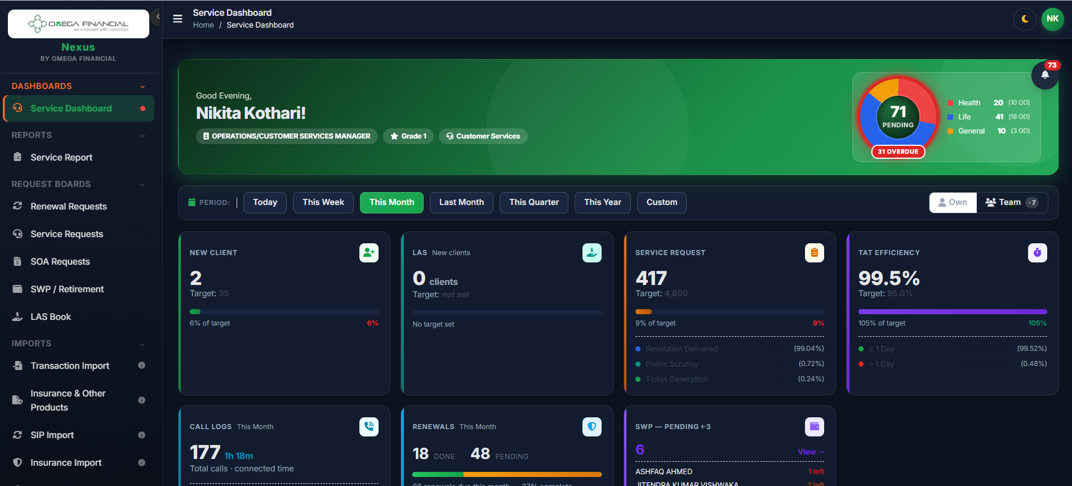Click the TAT Efficiency stopwatch icon
The image size is (1072, 486).
tap(1038, 253)
